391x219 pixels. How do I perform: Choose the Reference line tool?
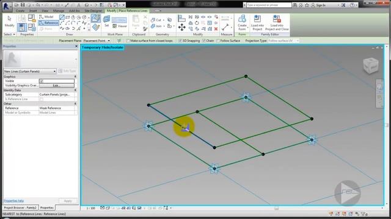pyautogui.click(x=49, y=23)
